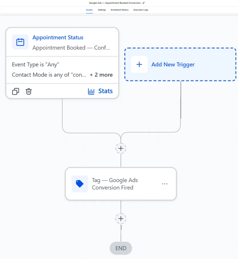Click the plus icon in the Add New Trigger box

(139, 64)
